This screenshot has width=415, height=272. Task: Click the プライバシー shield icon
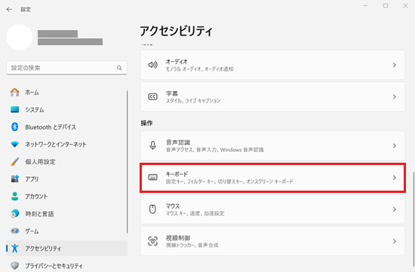pos(15,266)
